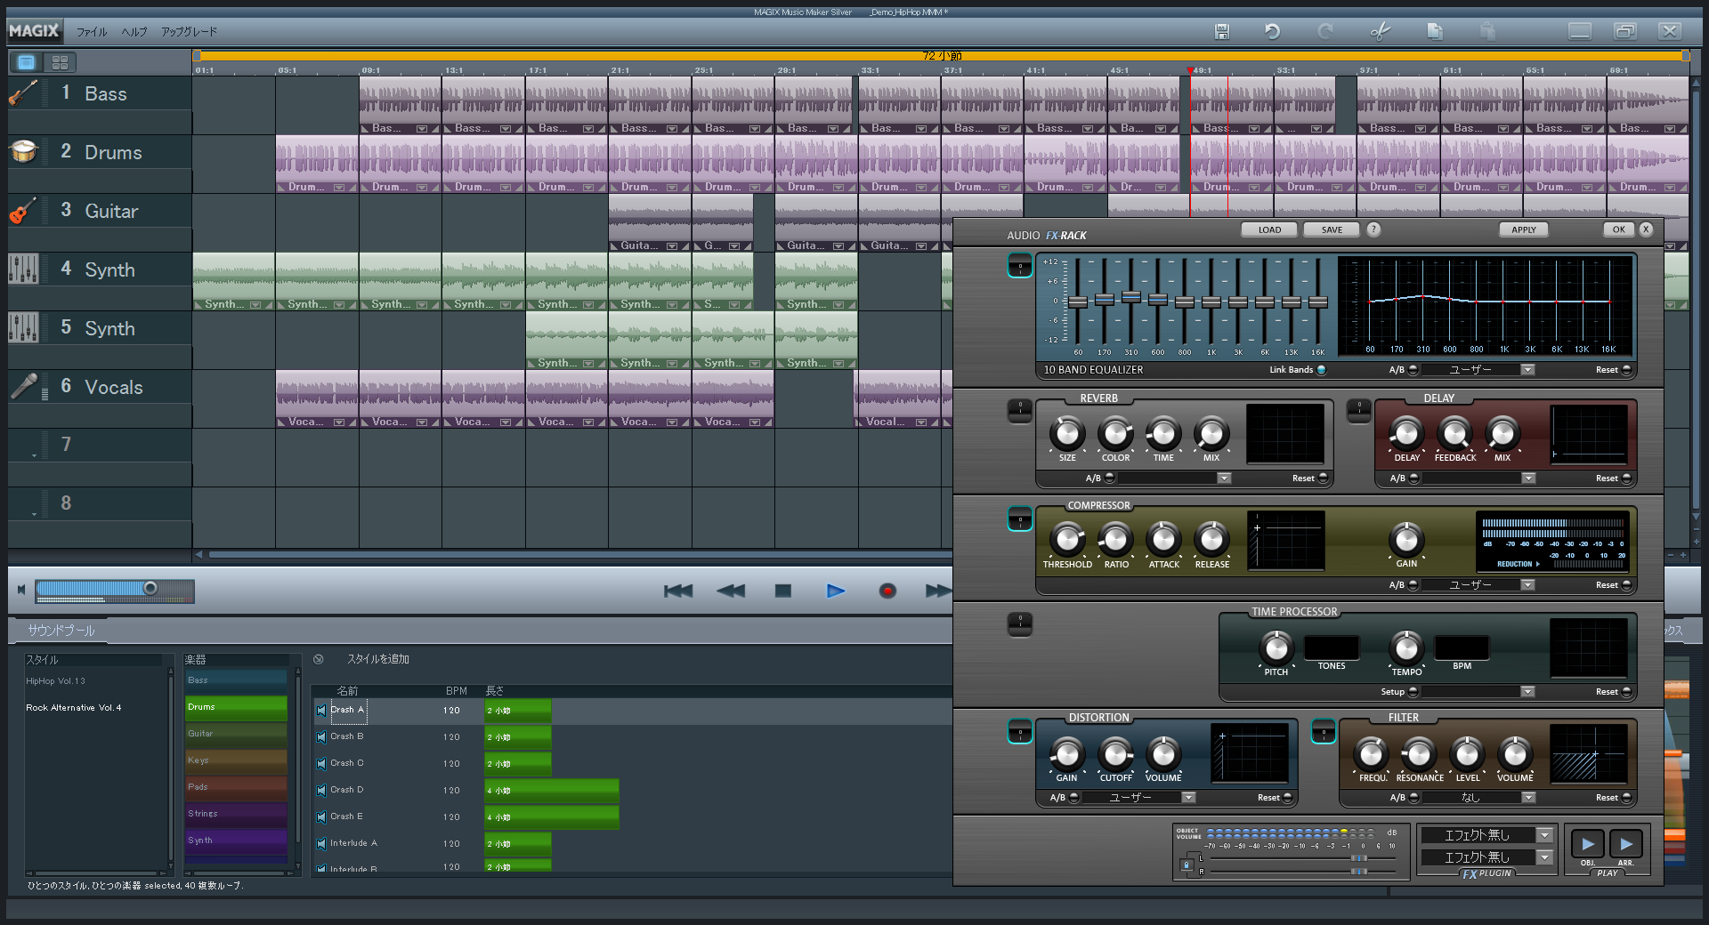Copy via the document icon in toolbar

(x=1434, y=31)
